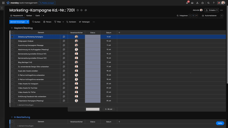Set the status cell for Zielsetzung Marketing Kampagne

coord(92,37)
